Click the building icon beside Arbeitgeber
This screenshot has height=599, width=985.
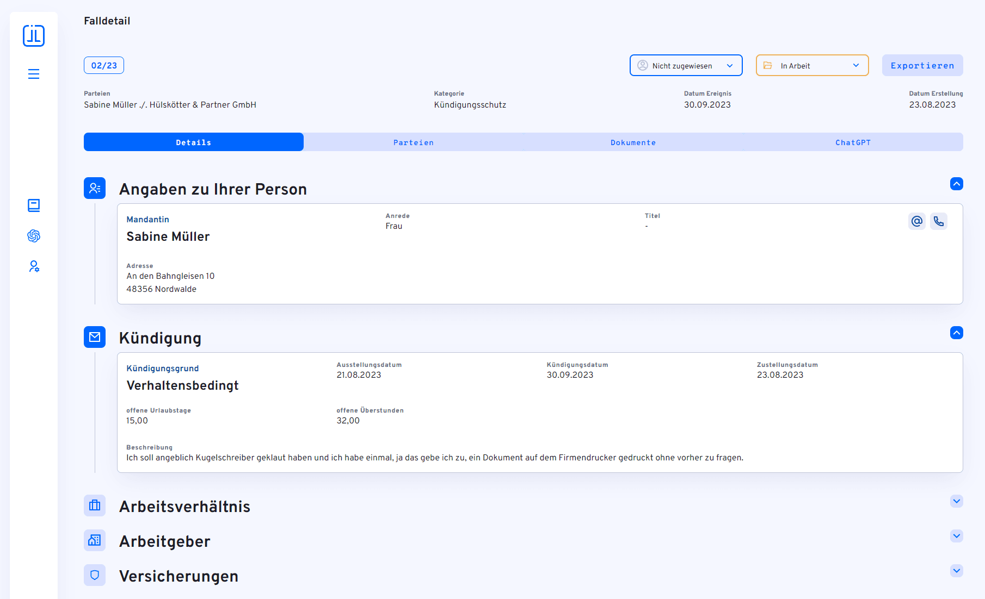click(x=95, y=540)
